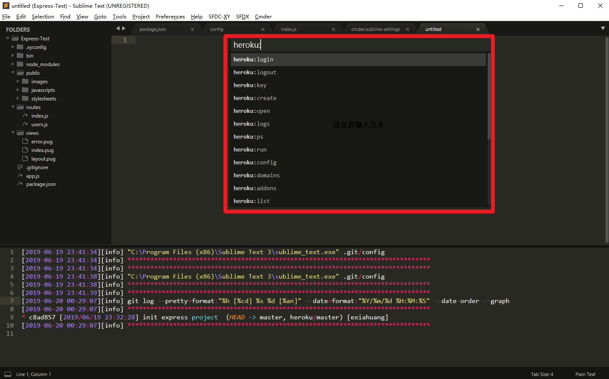Viewport: 609px width, 379px height.
Task: Close the package.json tab
Action: [192, 29]
